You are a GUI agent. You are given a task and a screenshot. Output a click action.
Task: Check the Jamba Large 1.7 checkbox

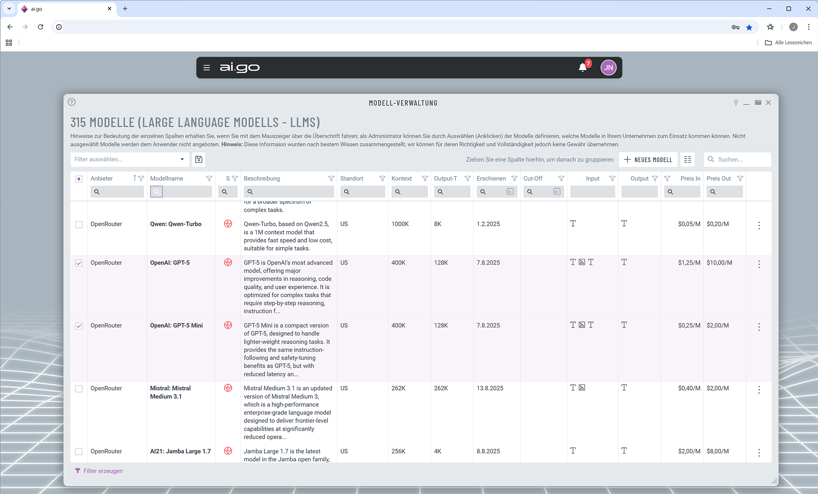click(79, 451)
